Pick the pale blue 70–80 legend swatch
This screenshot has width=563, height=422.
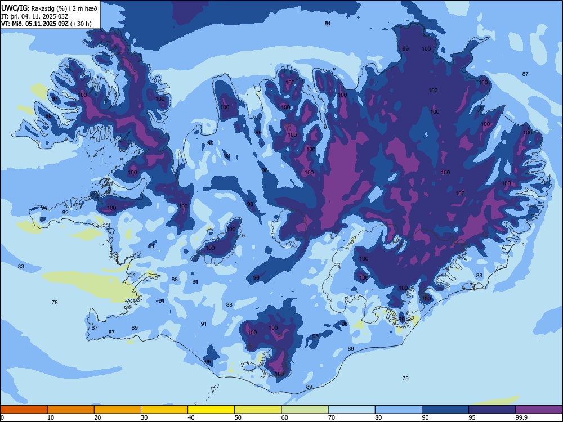(x=351, y=410)
